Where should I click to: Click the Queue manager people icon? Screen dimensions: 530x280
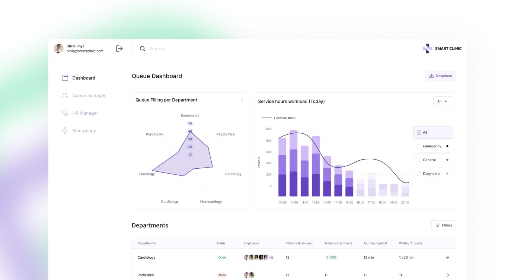65,95
